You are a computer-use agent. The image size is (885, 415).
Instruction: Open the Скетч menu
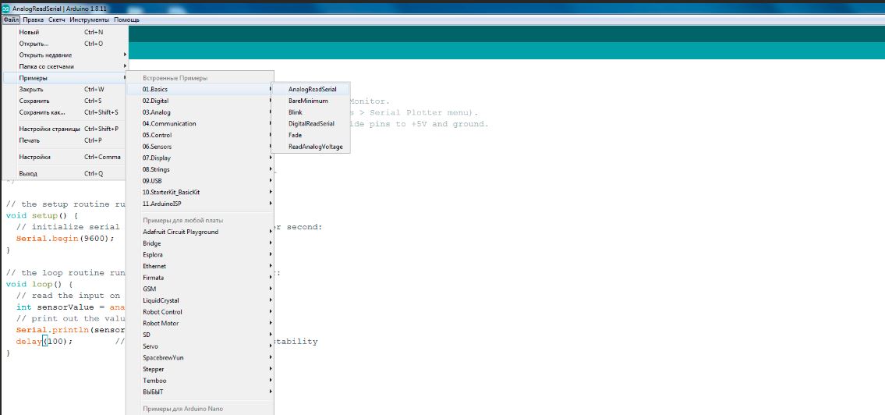click(56, 20)
